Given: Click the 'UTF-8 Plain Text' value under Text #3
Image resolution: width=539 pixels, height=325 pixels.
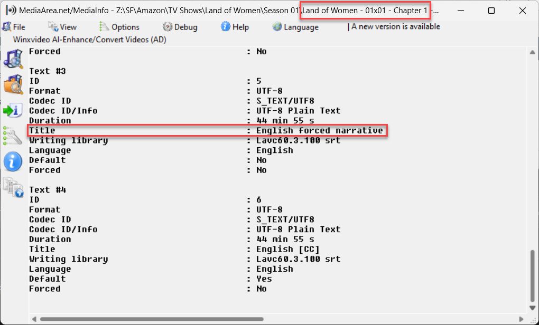Looking at the screenshot, I should point(299,111).
